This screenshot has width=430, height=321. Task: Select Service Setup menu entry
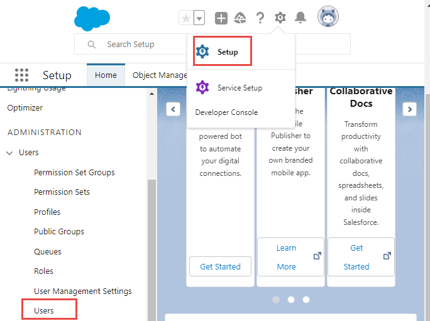point(240,88)
